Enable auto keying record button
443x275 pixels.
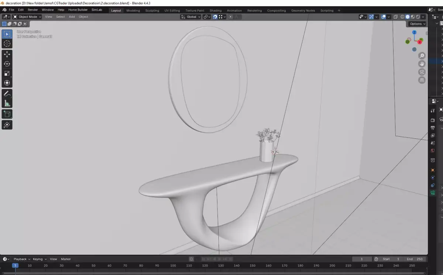point(191,259)
